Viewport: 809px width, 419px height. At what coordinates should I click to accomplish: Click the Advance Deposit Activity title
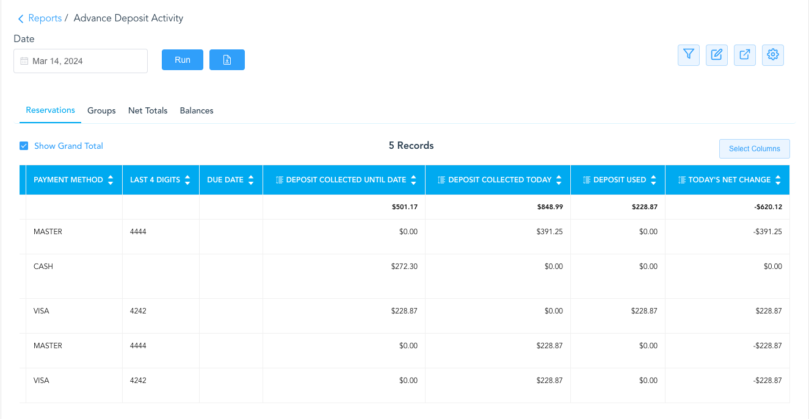tap(128, 18)
